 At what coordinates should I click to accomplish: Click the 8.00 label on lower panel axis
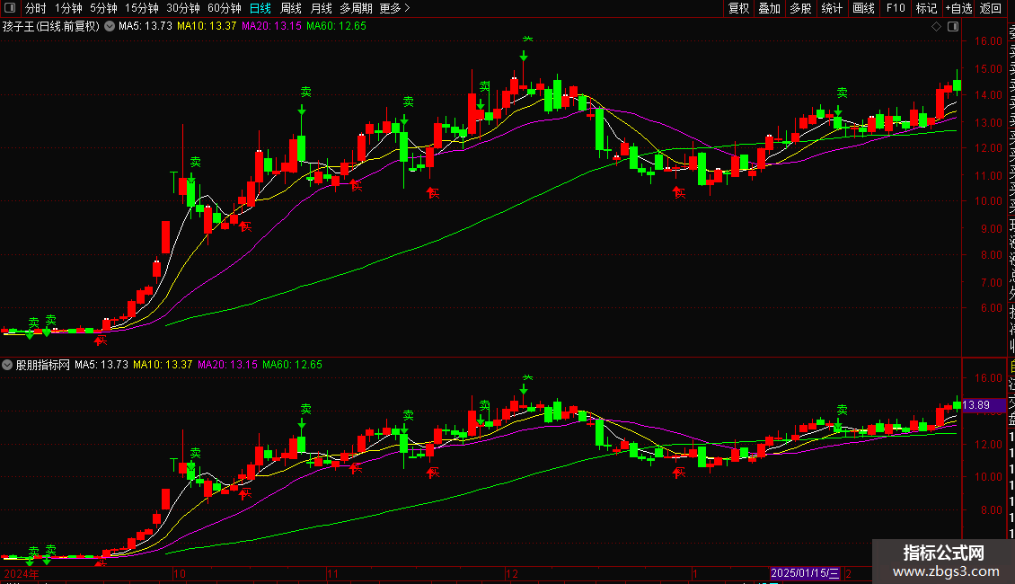[x=991, y=510]
